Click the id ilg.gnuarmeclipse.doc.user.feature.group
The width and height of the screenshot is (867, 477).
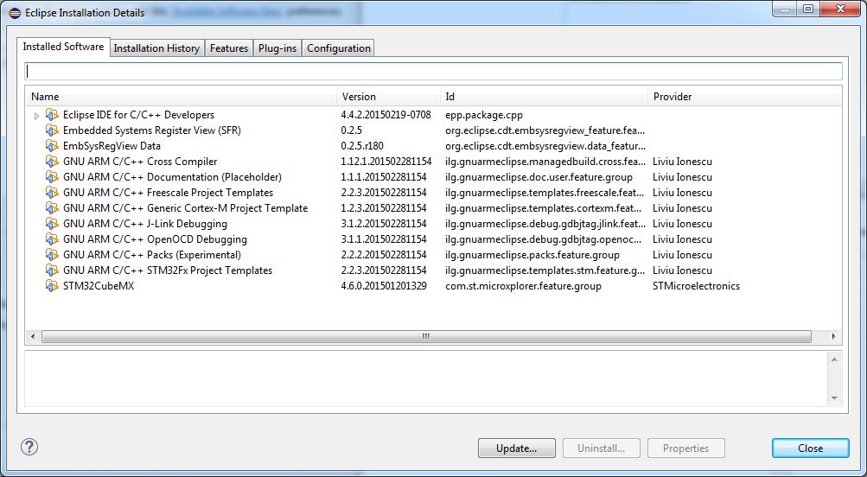coord(539,177)
